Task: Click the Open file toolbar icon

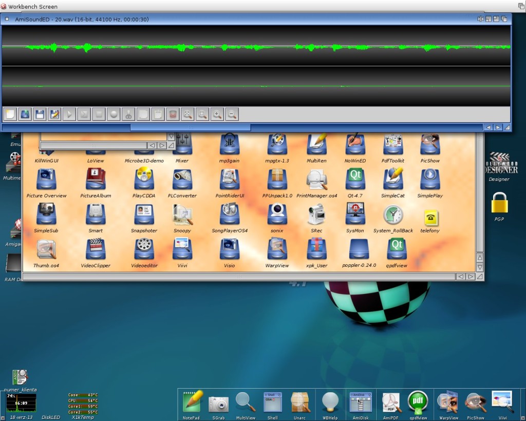Action: (25, 115)
